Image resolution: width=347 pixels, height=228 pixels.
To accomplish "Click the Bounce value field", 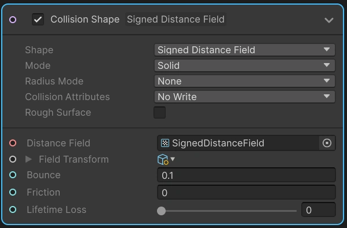I will click(246, 175).
